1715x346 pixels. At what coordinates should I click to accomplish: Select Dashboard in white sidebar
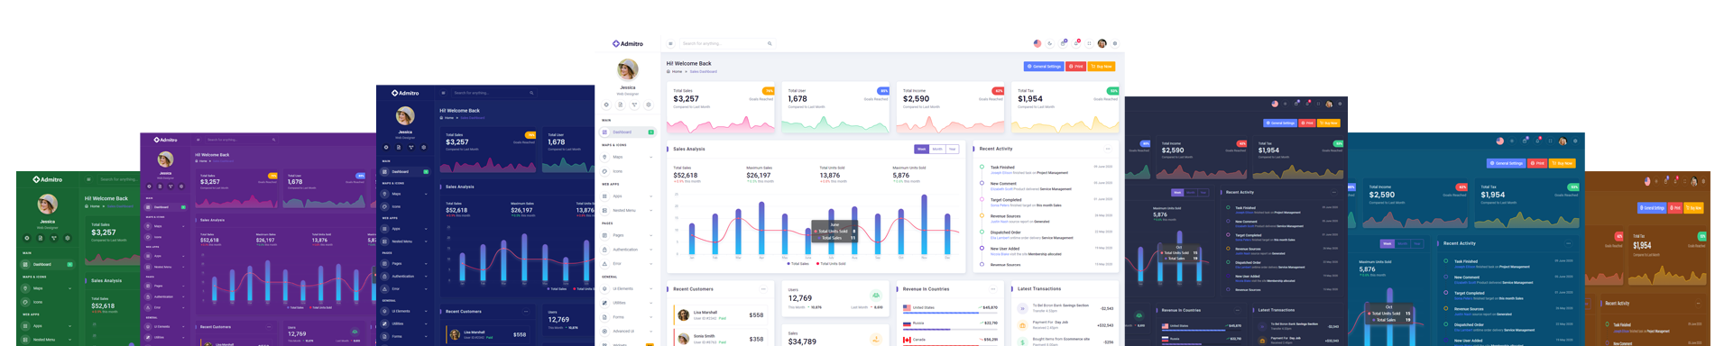[628, 132]
